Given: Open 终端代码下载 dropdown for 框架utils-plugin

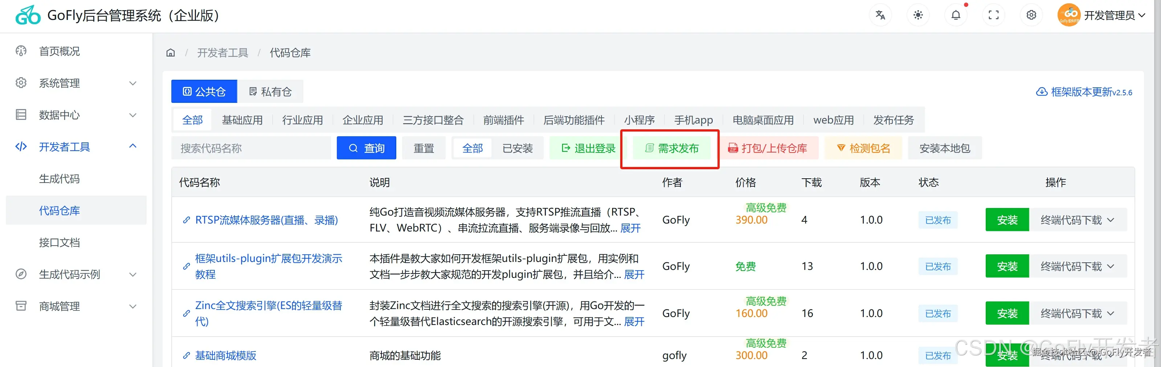Looking at the screenshot, I should (x=1078, y=266).
